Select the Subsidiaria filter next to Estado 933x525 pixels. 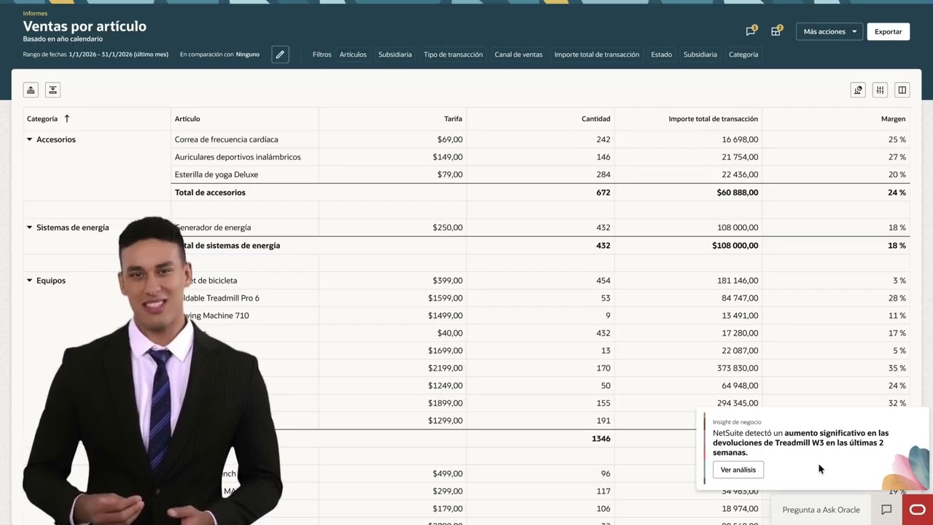(x=700, y=55)
